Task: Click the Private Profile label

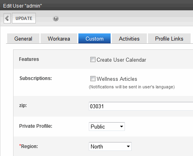Action: tap(36, 126)
